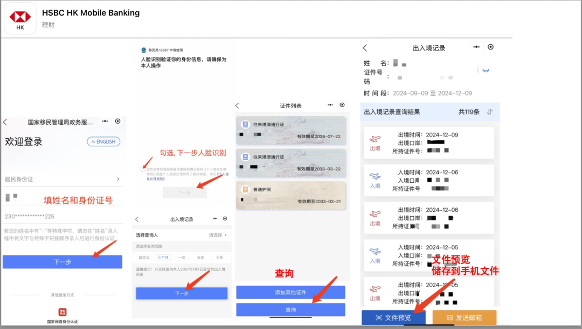Click the 添加其他证件 button
Image resolution: width=582 pixels, height=329 pixels.
(290, 292)
